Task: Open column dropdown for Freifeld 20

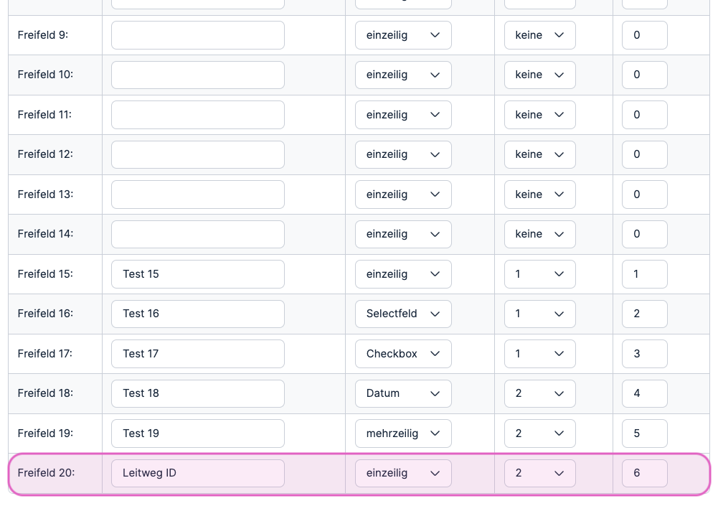Action: coord(539,473)
